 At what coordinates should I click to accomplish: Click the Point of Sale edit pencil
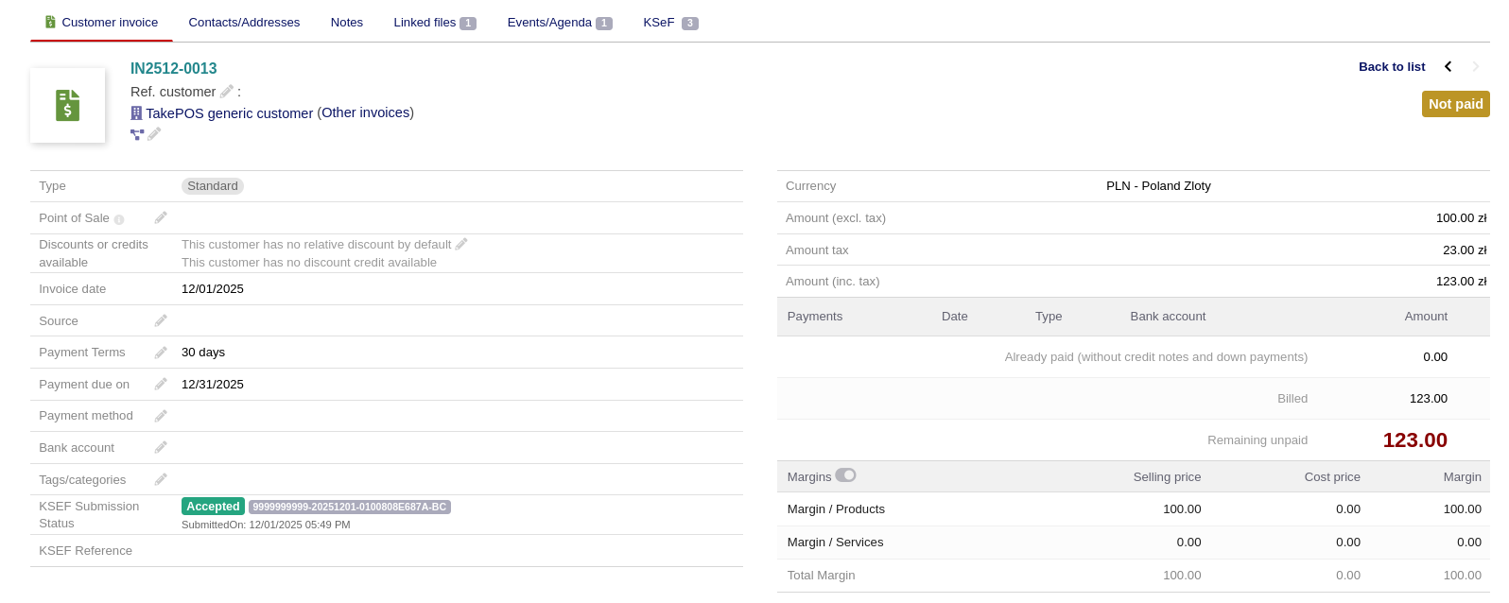pos(161,217)
